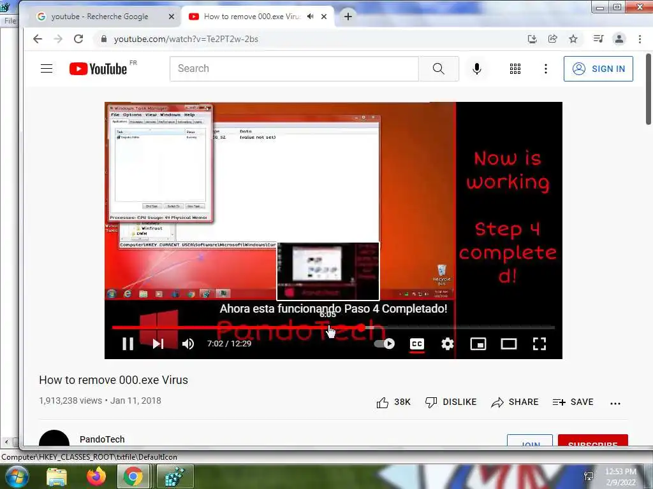
Task: Open the YouTube hamburger guide menu
Action: (47, 69)
